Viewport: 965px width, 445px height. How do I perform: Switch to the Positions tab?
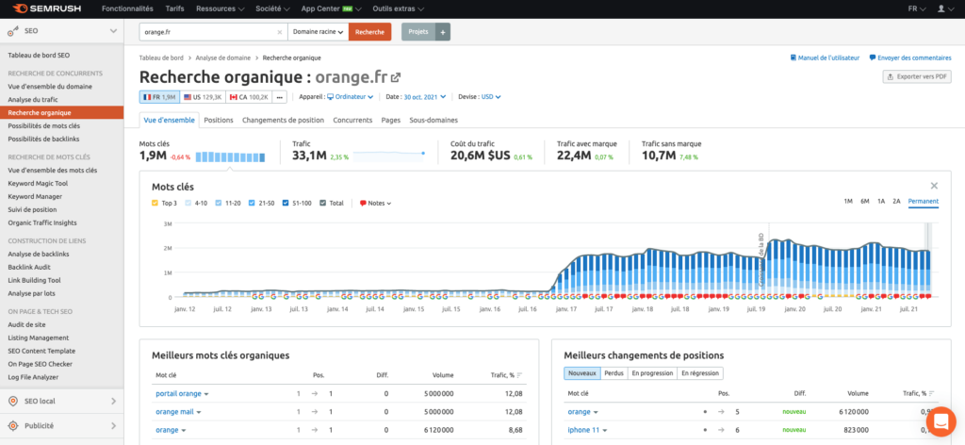[x=219, y=120]
